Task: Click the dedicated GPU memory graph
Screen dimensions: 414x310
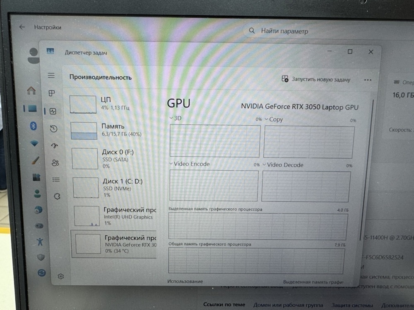Action: click(258, 227)
